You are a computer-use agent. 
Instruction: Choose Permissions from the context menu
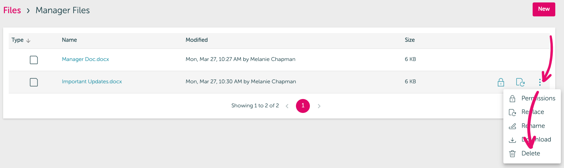pos(538,98)
